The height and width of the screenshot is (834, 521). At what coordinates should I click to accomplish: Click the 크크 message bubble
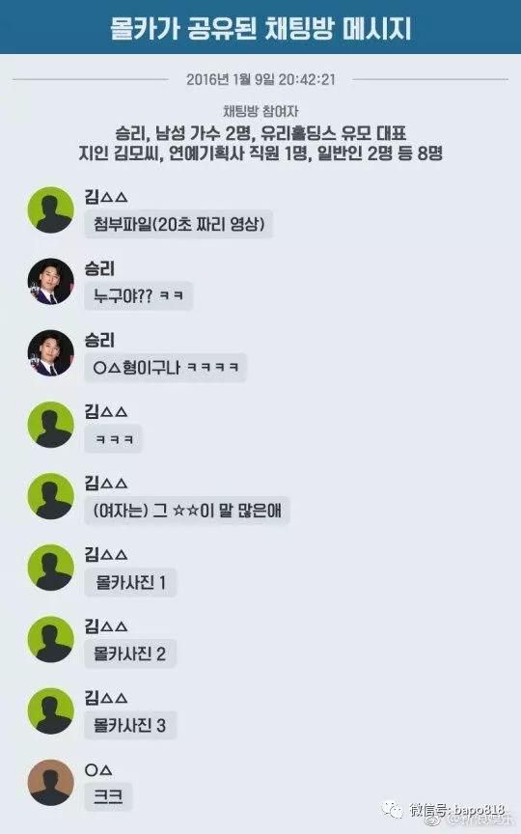(x=108, y=796)
